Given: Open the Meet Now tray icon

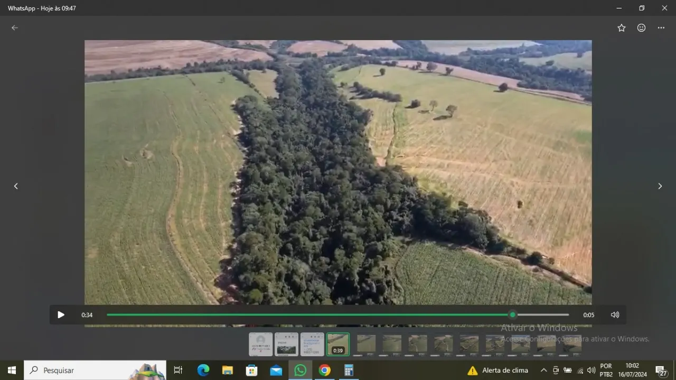Looking at the screenshot, I should pos(556,370).
